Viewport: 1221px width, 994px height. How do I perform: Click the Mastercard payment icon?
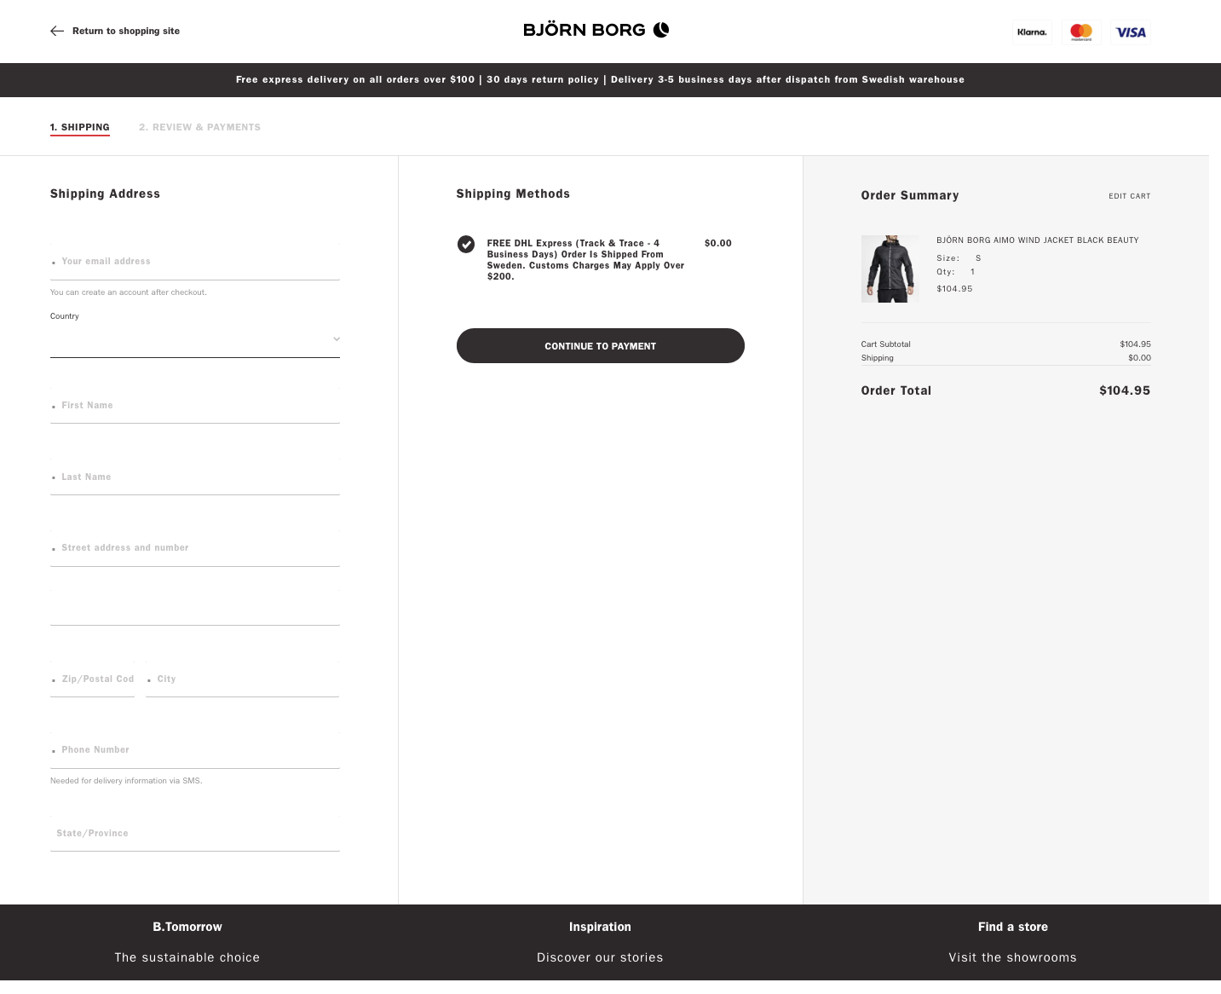(1081, 32)
